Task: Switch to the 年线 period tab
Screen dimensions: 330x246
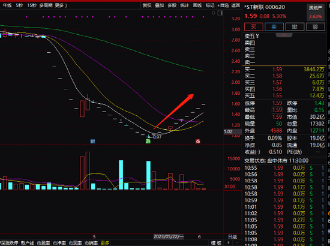Action: (7, 5)
